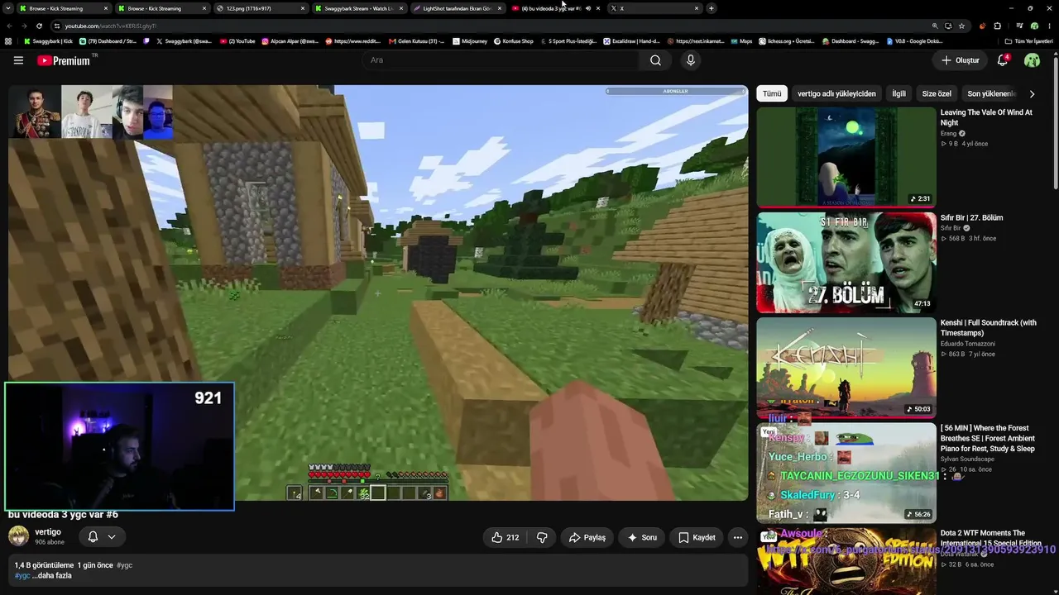
Task: Open Swaggybark | Kick bookmark
Action: click(48, 40)
